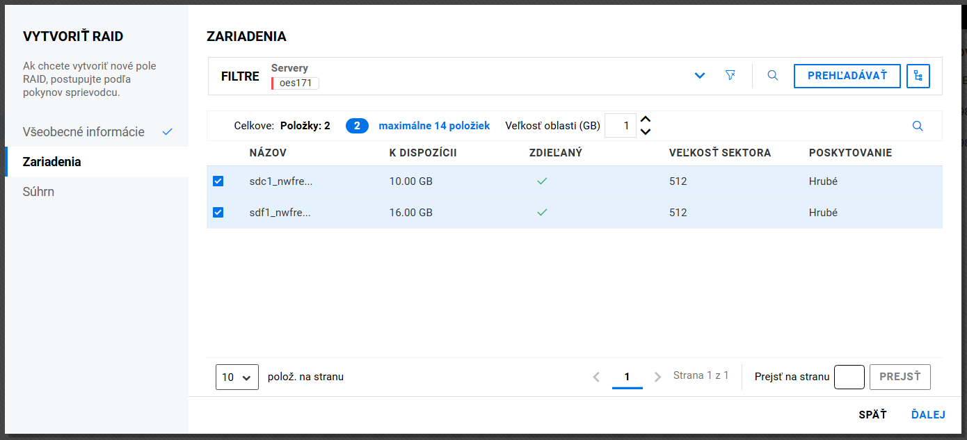Expand the filters chevron dropdown
The image size is (967, 440).
pyautogui.click(x=700, y=75)
